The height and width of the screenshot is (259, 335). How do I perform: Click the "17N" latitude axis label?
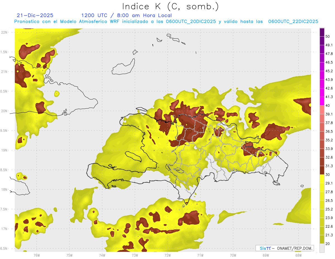pyautogui.click(x=4, y=229)
